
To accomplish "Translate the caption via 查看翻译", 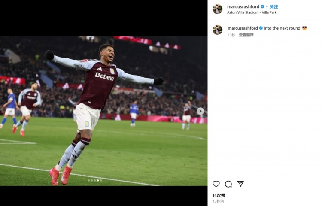I will (246, 35).
